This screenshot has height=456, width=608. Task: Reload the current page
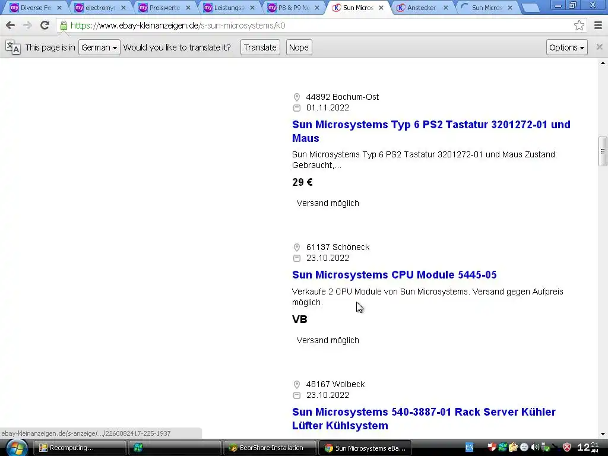[45, 26]
